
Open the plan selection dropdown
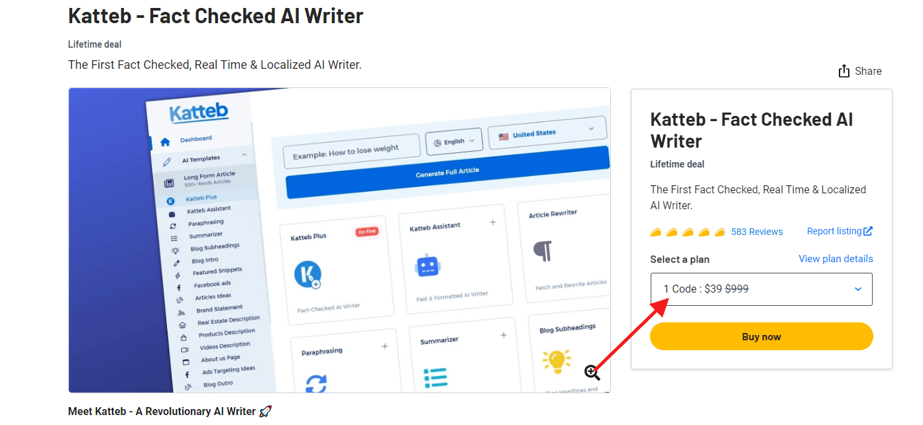coord(761,289)
